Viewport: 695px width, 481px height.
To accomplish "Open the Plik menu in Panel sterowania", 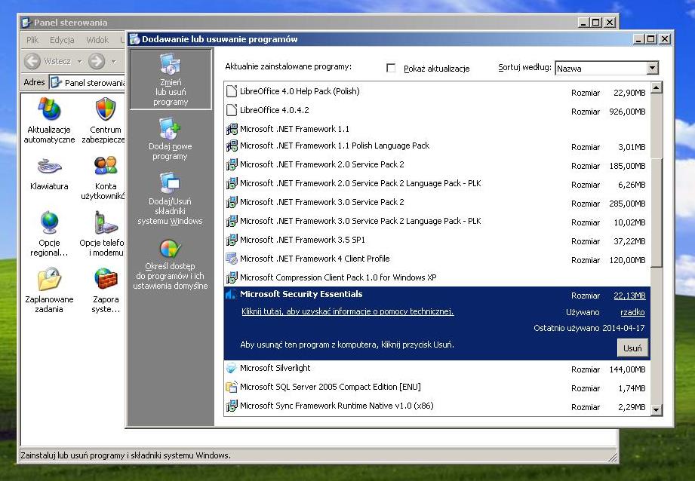I will pos(32,40).
